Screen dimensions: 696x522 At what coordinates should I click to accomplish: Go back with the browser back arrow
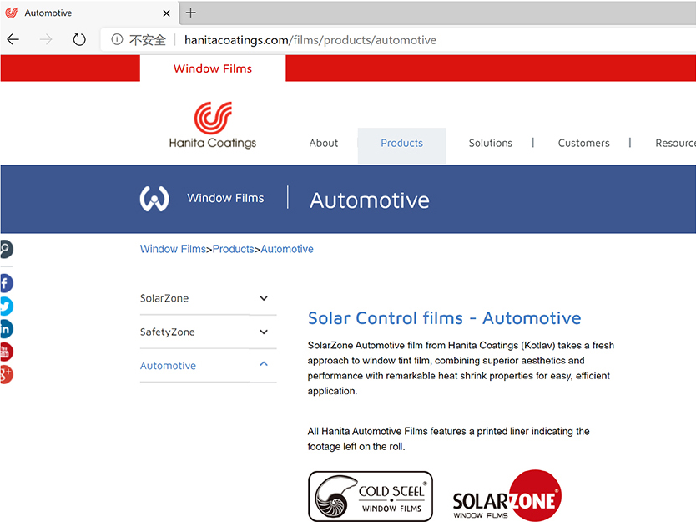tap(13, 39)
